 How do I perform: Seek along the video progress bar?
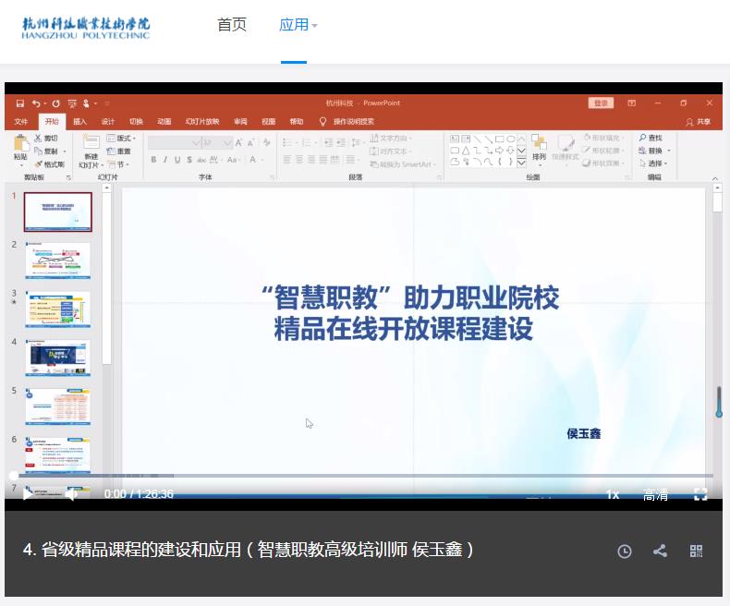point(370,476)
